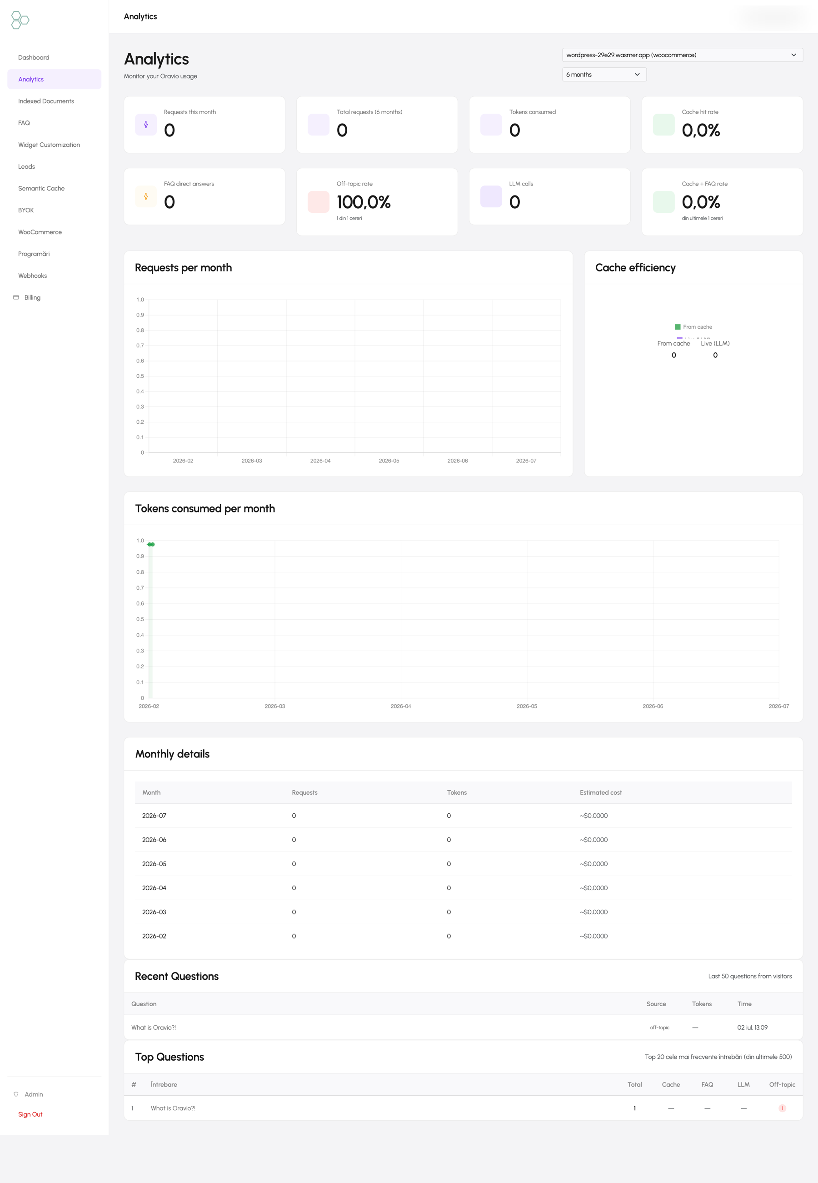
Task: Click What is Oravio?! in Recent Questions
Action: tap(153, 1027)
